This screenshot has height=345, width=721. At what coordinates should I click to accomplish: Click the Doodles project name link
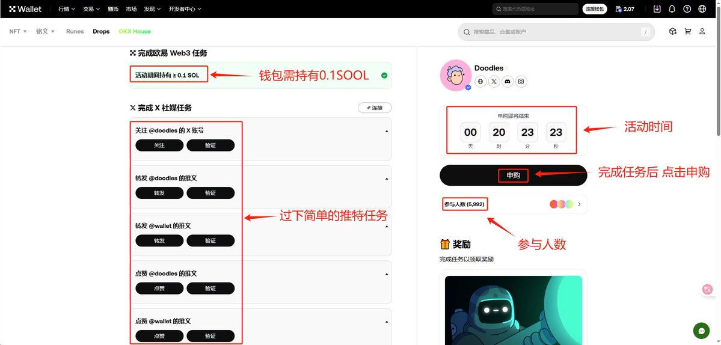[489, 68]
